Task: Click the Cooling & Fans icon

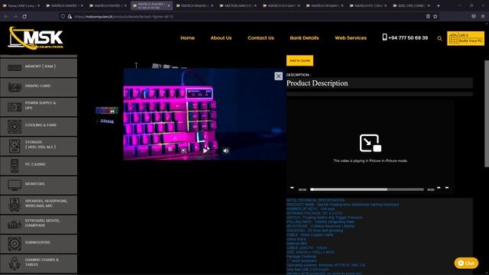Action: (x=15, y=127)
